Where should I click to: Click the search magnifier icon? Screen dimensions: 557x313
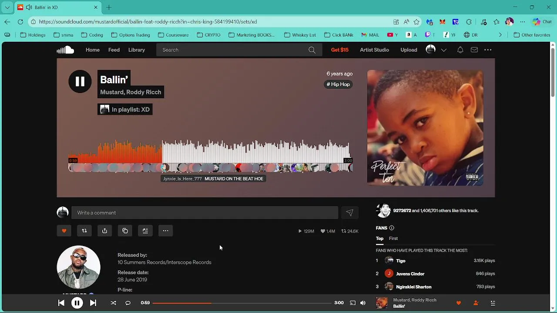click(x=312, y=50)
